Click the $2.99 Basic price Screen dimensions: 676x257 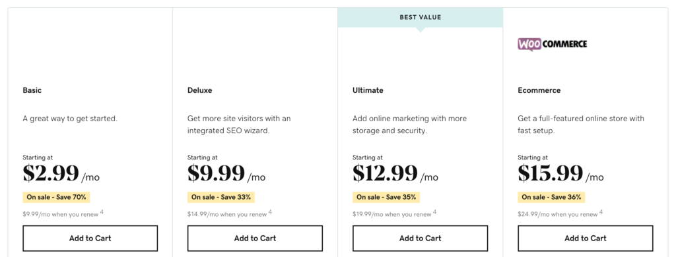(x=51, y=173)
